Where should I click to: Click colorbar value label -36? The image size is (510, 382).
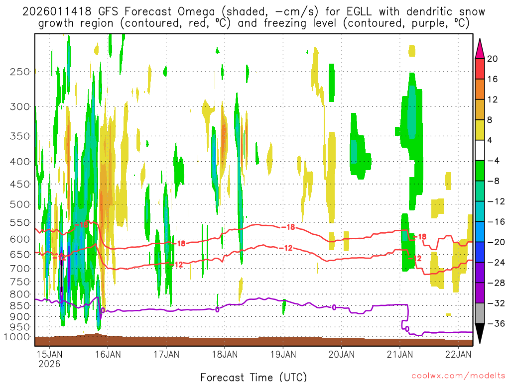(x=496, y=323)
